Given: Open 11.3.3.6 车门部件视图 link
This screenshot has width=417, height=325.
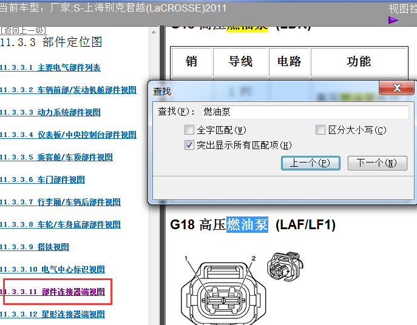Looking at the screenshot, I should (x=42, y=179).
